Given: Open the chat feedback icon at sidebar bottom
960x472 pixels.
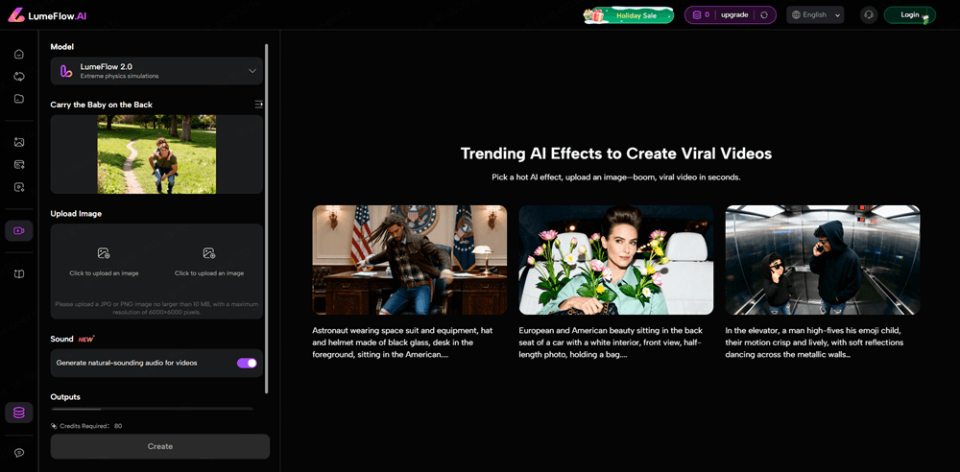Looking at the screenshot, I should tap(19, 453).
